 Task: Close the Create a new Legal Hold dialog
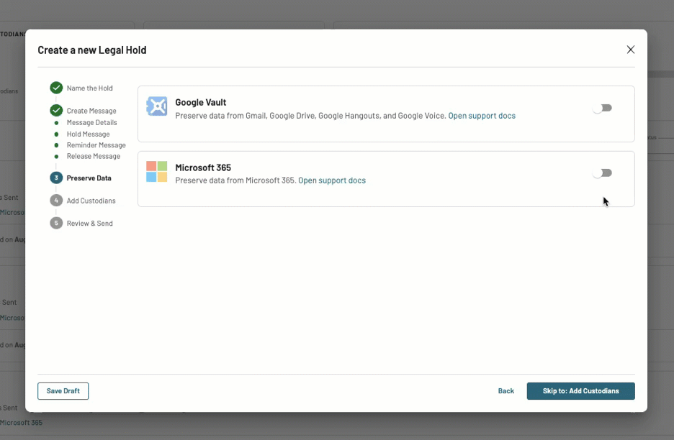(631, 50)
